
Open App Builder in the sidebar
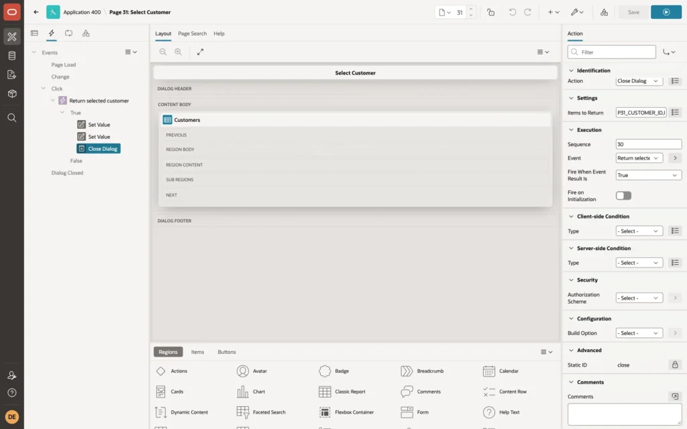[12, 37]
